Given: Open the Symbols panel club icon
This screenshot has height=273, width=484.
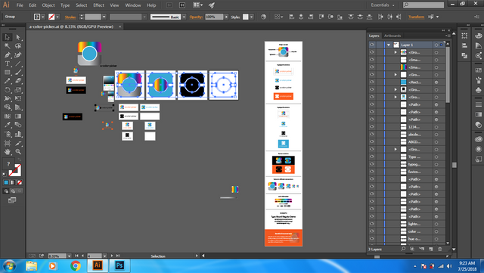Looking at the screenshot, I should click(478, 90).
